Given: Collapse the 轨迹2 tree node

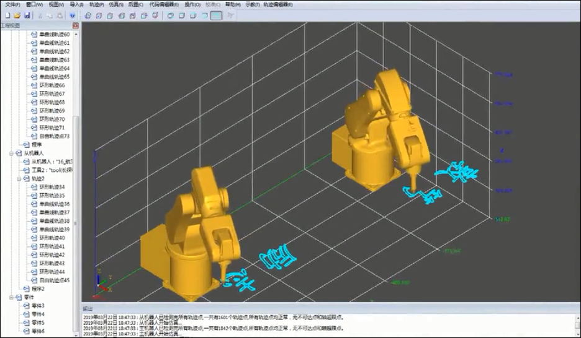Looking at the screenshot, I should point(19,178).
